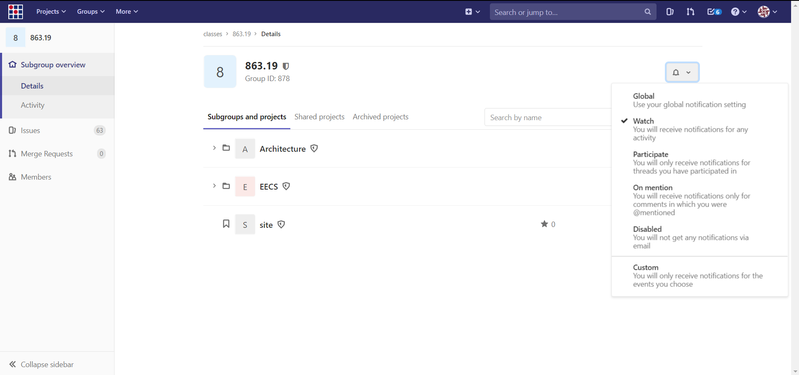Image resolution: width=799 pixels, height=375 pixels.
Task: Choose the Disabled notification option
Action: 647,229
